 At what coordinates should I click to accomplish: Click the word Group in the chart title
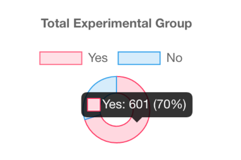[x=174, y=24]
